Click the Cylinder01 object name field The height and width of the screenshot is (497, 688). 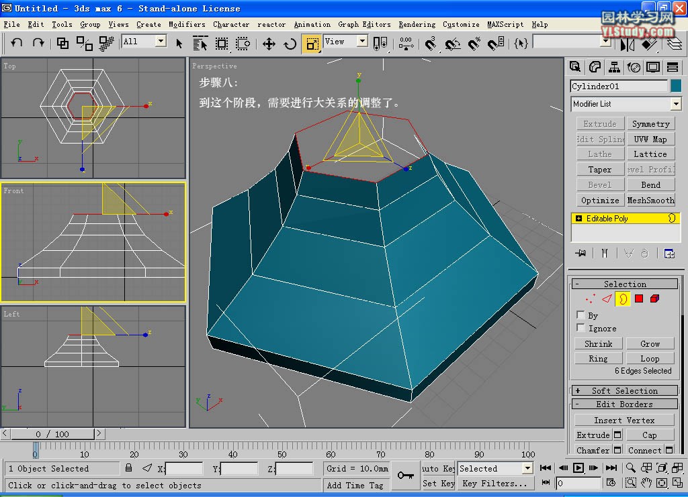619,86
